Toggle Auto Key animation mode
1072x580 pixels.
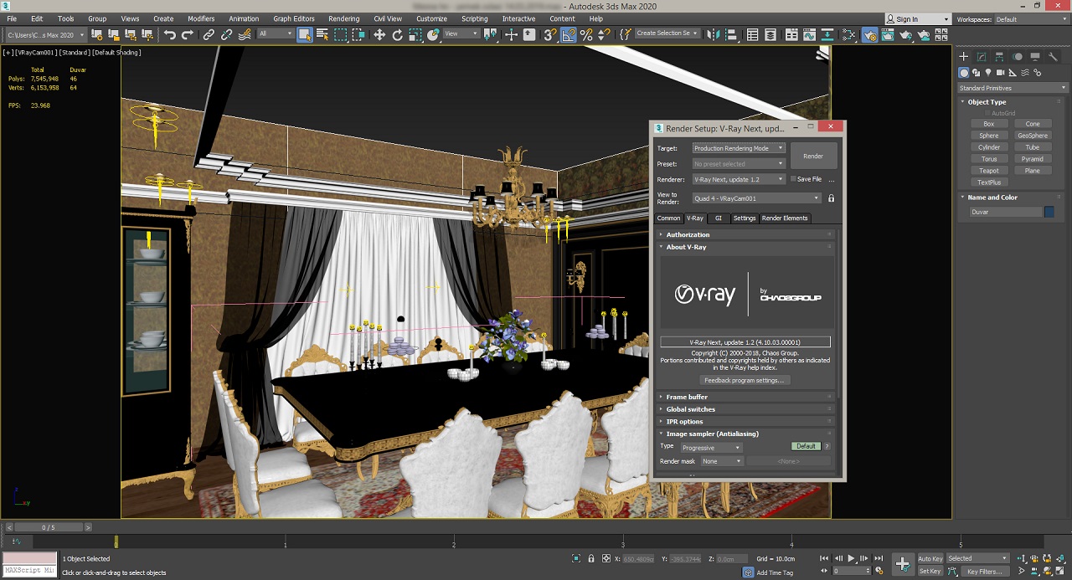pyautogui.click(x=930, y=558)
